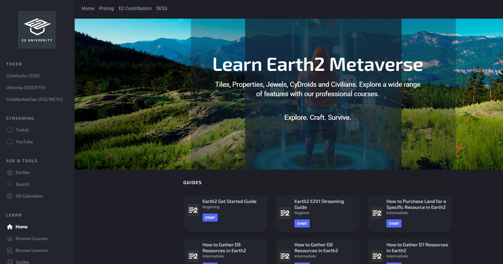The height and width of the screenshot is (264, 503).
Task: Click the Guides icon in sidebar
Action: [x=10, y=262]
